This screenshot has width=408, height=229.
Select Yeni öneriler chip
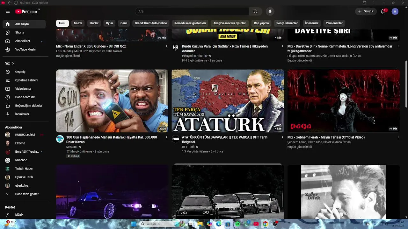[x=334, y=23]
